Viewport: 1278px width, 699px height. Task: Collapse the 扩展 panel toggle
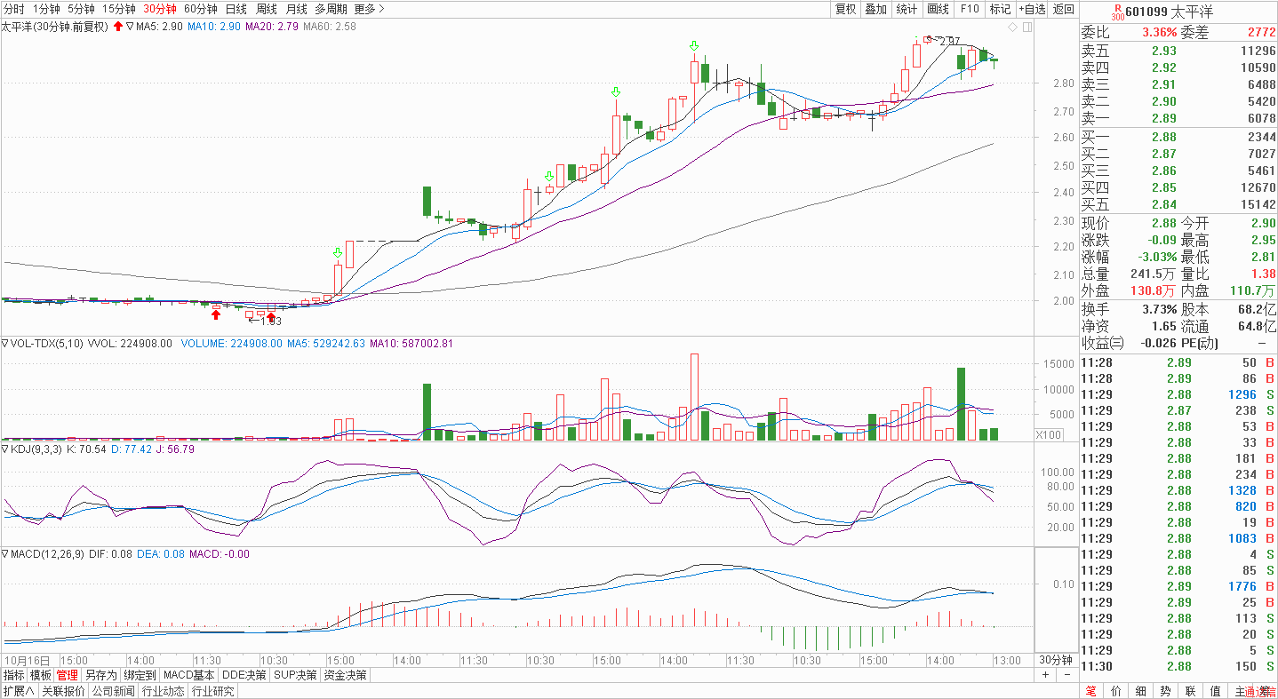(x=18, y=691)
